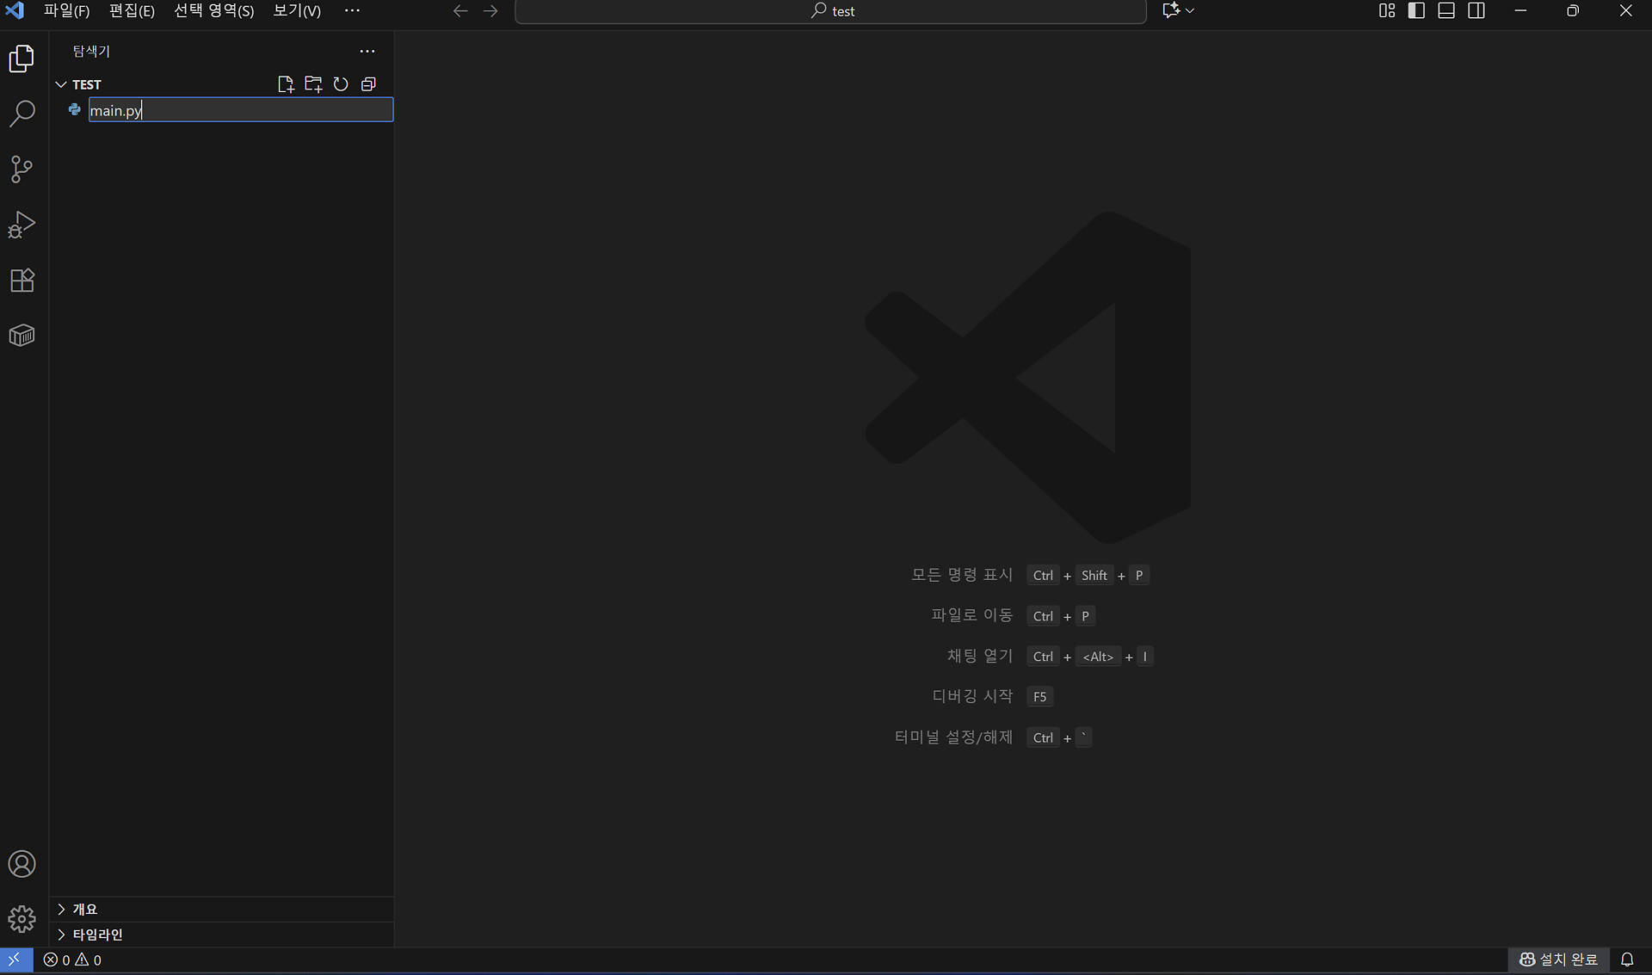The image size is (1652, 975).
Task: Expand the 타임라인 timeline section
Action: (x=96, y=935)
